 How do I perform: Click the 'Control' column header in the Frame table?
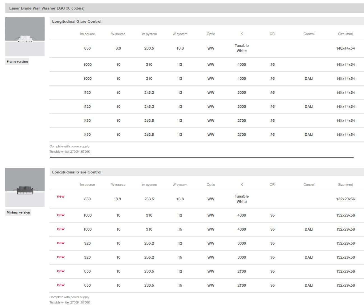(x=309, y=34)
